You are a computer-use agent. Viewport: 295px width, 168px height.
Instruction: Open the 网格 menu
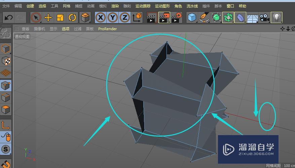(66, 6)
